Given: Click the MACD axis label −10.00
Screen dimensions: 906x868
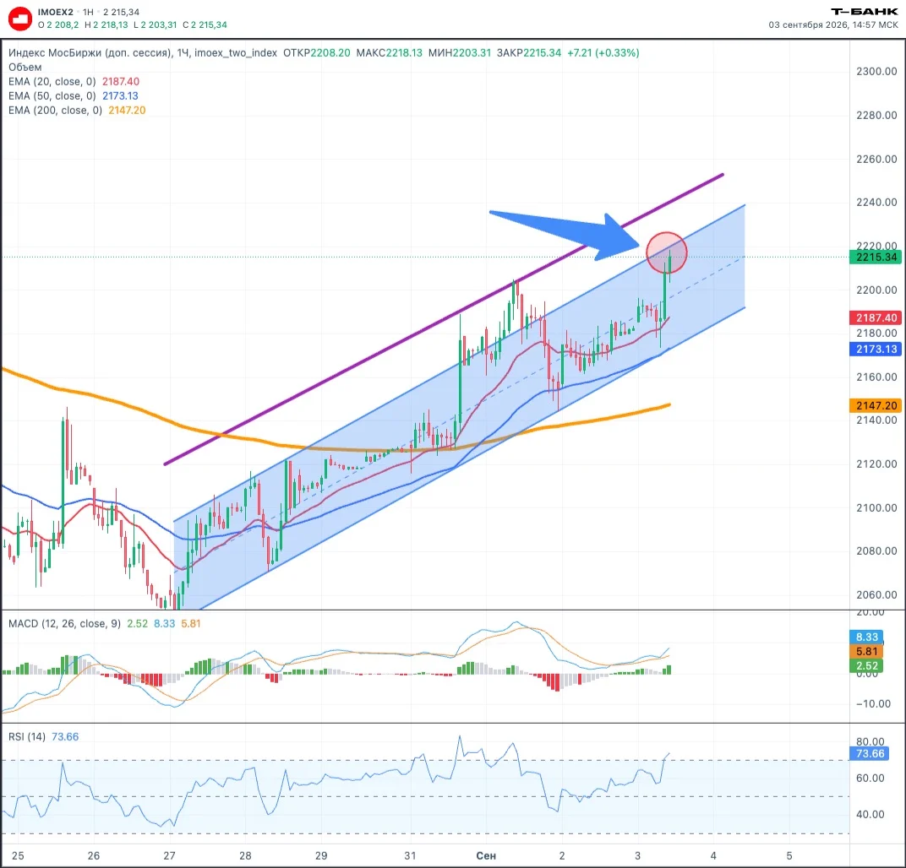Looking at the screenshot, I should click(x=871, y=703).
